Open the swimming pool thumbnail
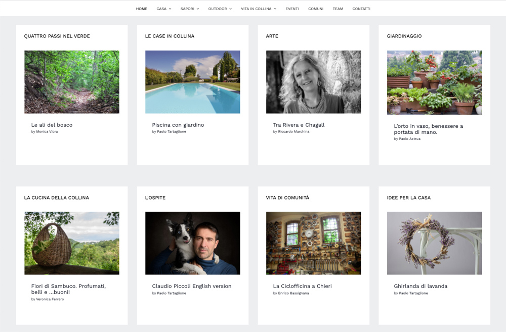506x332 pixels. coord(193,82)
